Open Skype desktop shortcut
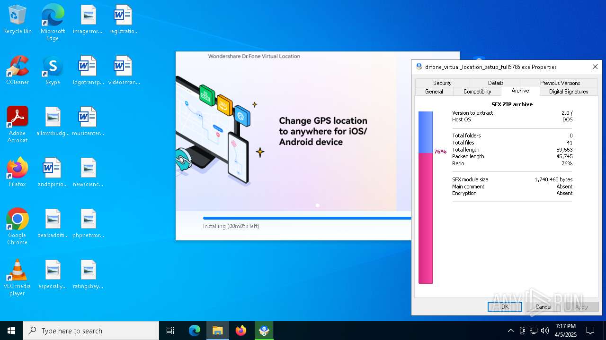The height and width of the screenshot is (340, 606). pos(53,71)
